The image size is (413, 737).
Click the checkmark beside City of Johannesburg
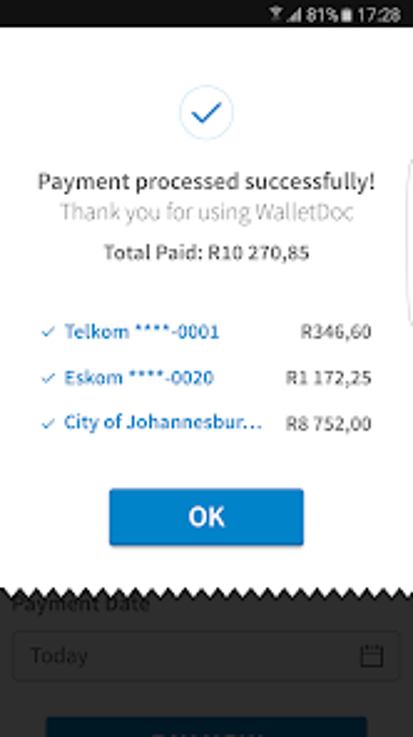coord(48,424)
